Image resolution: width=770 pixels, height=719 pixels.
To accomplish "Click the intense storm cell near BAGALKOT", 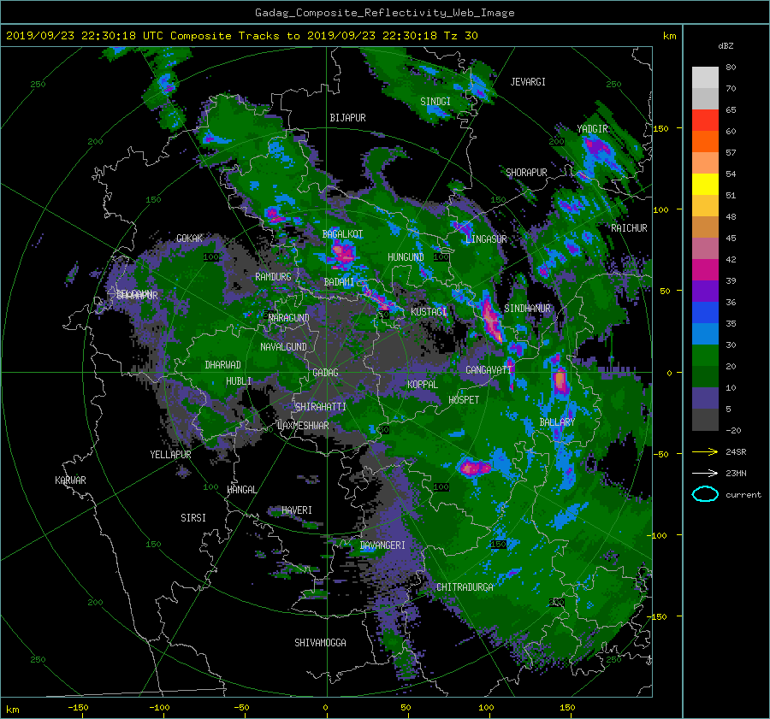I will (342, 254).
